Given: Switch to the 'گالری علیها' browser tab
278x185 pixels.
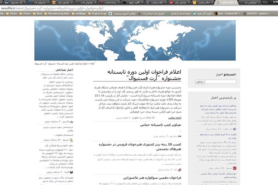Looking at the screenshot, I should click(130, 2).
